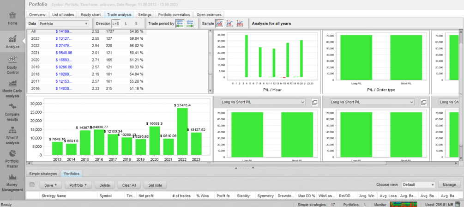The height and width of the screenshot is (207, 464).
Task: Sort by % Wins column
Action: tap(205, 196)
